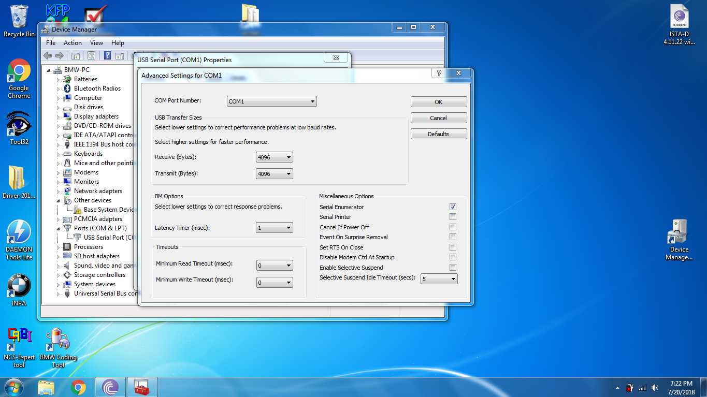707x397 pixels.
Task: Open the INPA BMW desktop shortcut
Action: point(19,290)
